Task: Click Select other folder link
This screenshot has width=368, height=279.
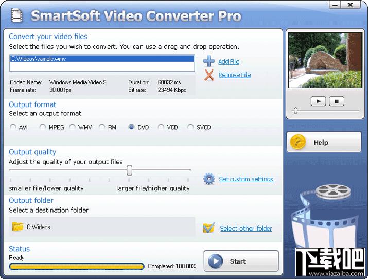Action: [246, 229]
